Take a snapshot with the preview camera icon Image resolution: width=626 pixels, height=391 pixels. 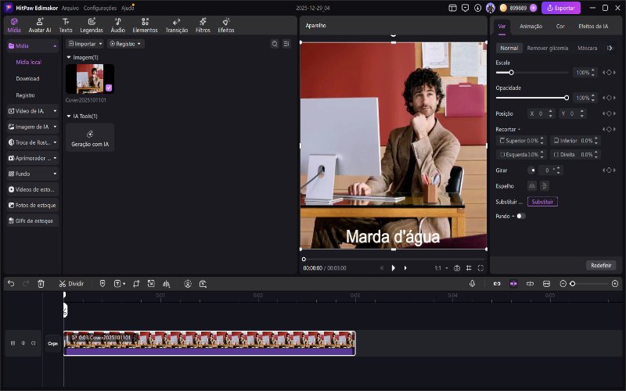(457, 268)
